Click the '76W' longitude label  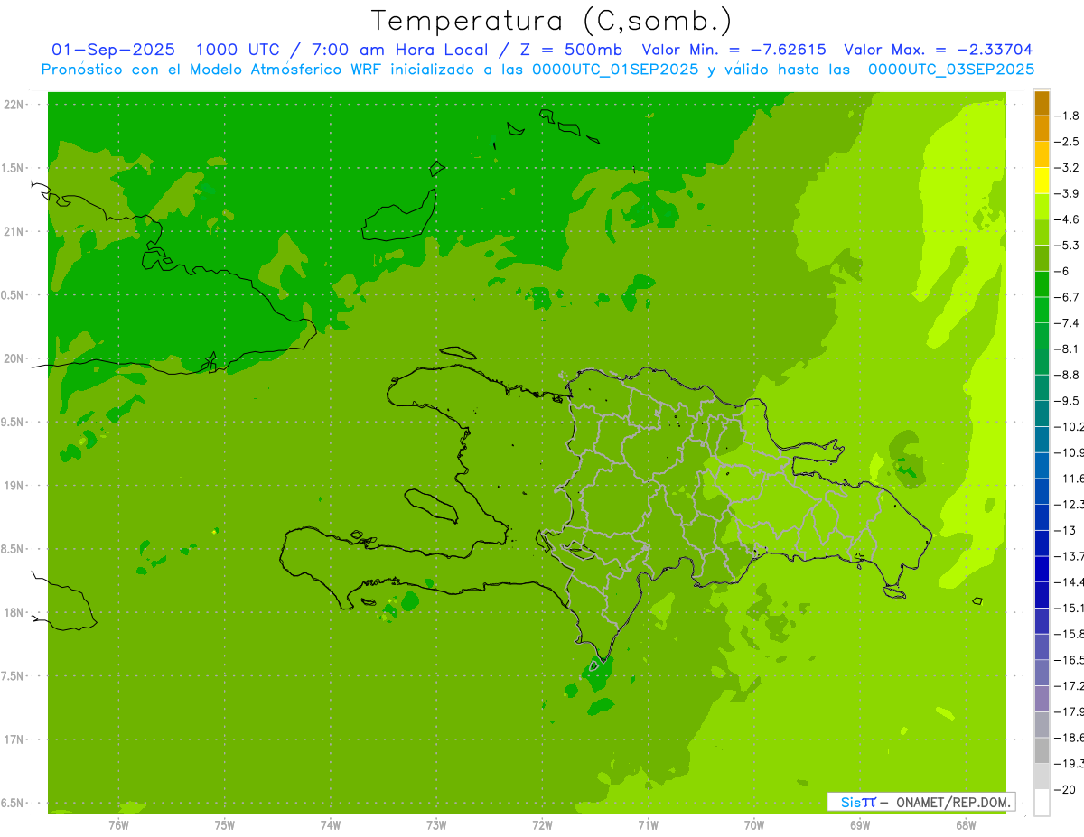click(x=118, y=824)
